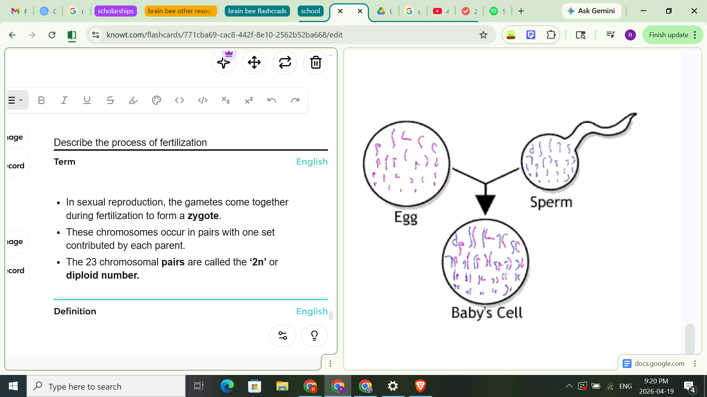707x397 pixels.
Task: Open the brain bee flashcrads tab
Action: tap(257, 11)
